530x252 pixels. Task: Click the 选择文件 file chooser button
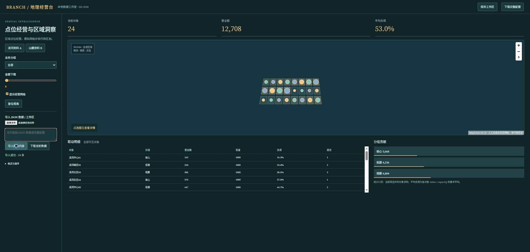point(11,123)
